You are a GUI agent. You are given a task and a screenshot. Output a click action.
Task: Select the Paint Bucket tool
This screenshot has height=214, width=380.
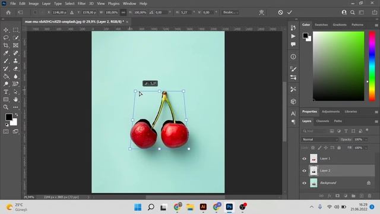[6, 77]
